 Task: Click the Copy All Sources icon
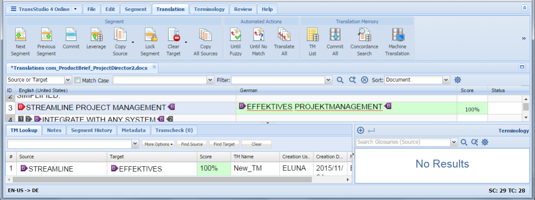click(x=205, y=35)
